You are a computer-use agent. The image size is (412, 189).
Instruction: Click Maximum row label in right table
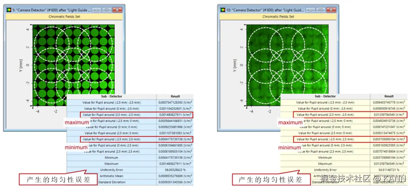tap(325, 163)
